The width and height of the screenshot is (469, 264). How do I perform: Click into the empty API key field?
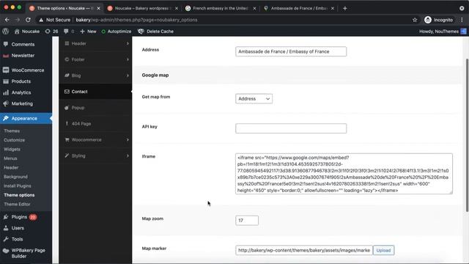tap(291, 128)
